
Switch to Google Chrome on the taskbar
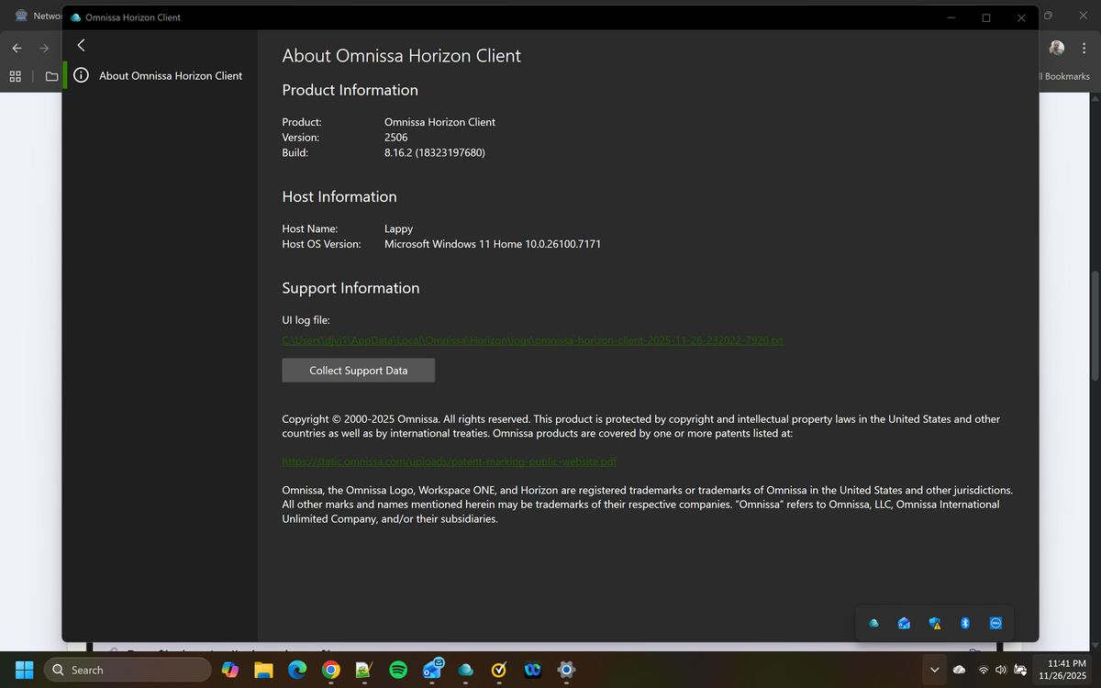pyautogui.click(x=331, y=670)
